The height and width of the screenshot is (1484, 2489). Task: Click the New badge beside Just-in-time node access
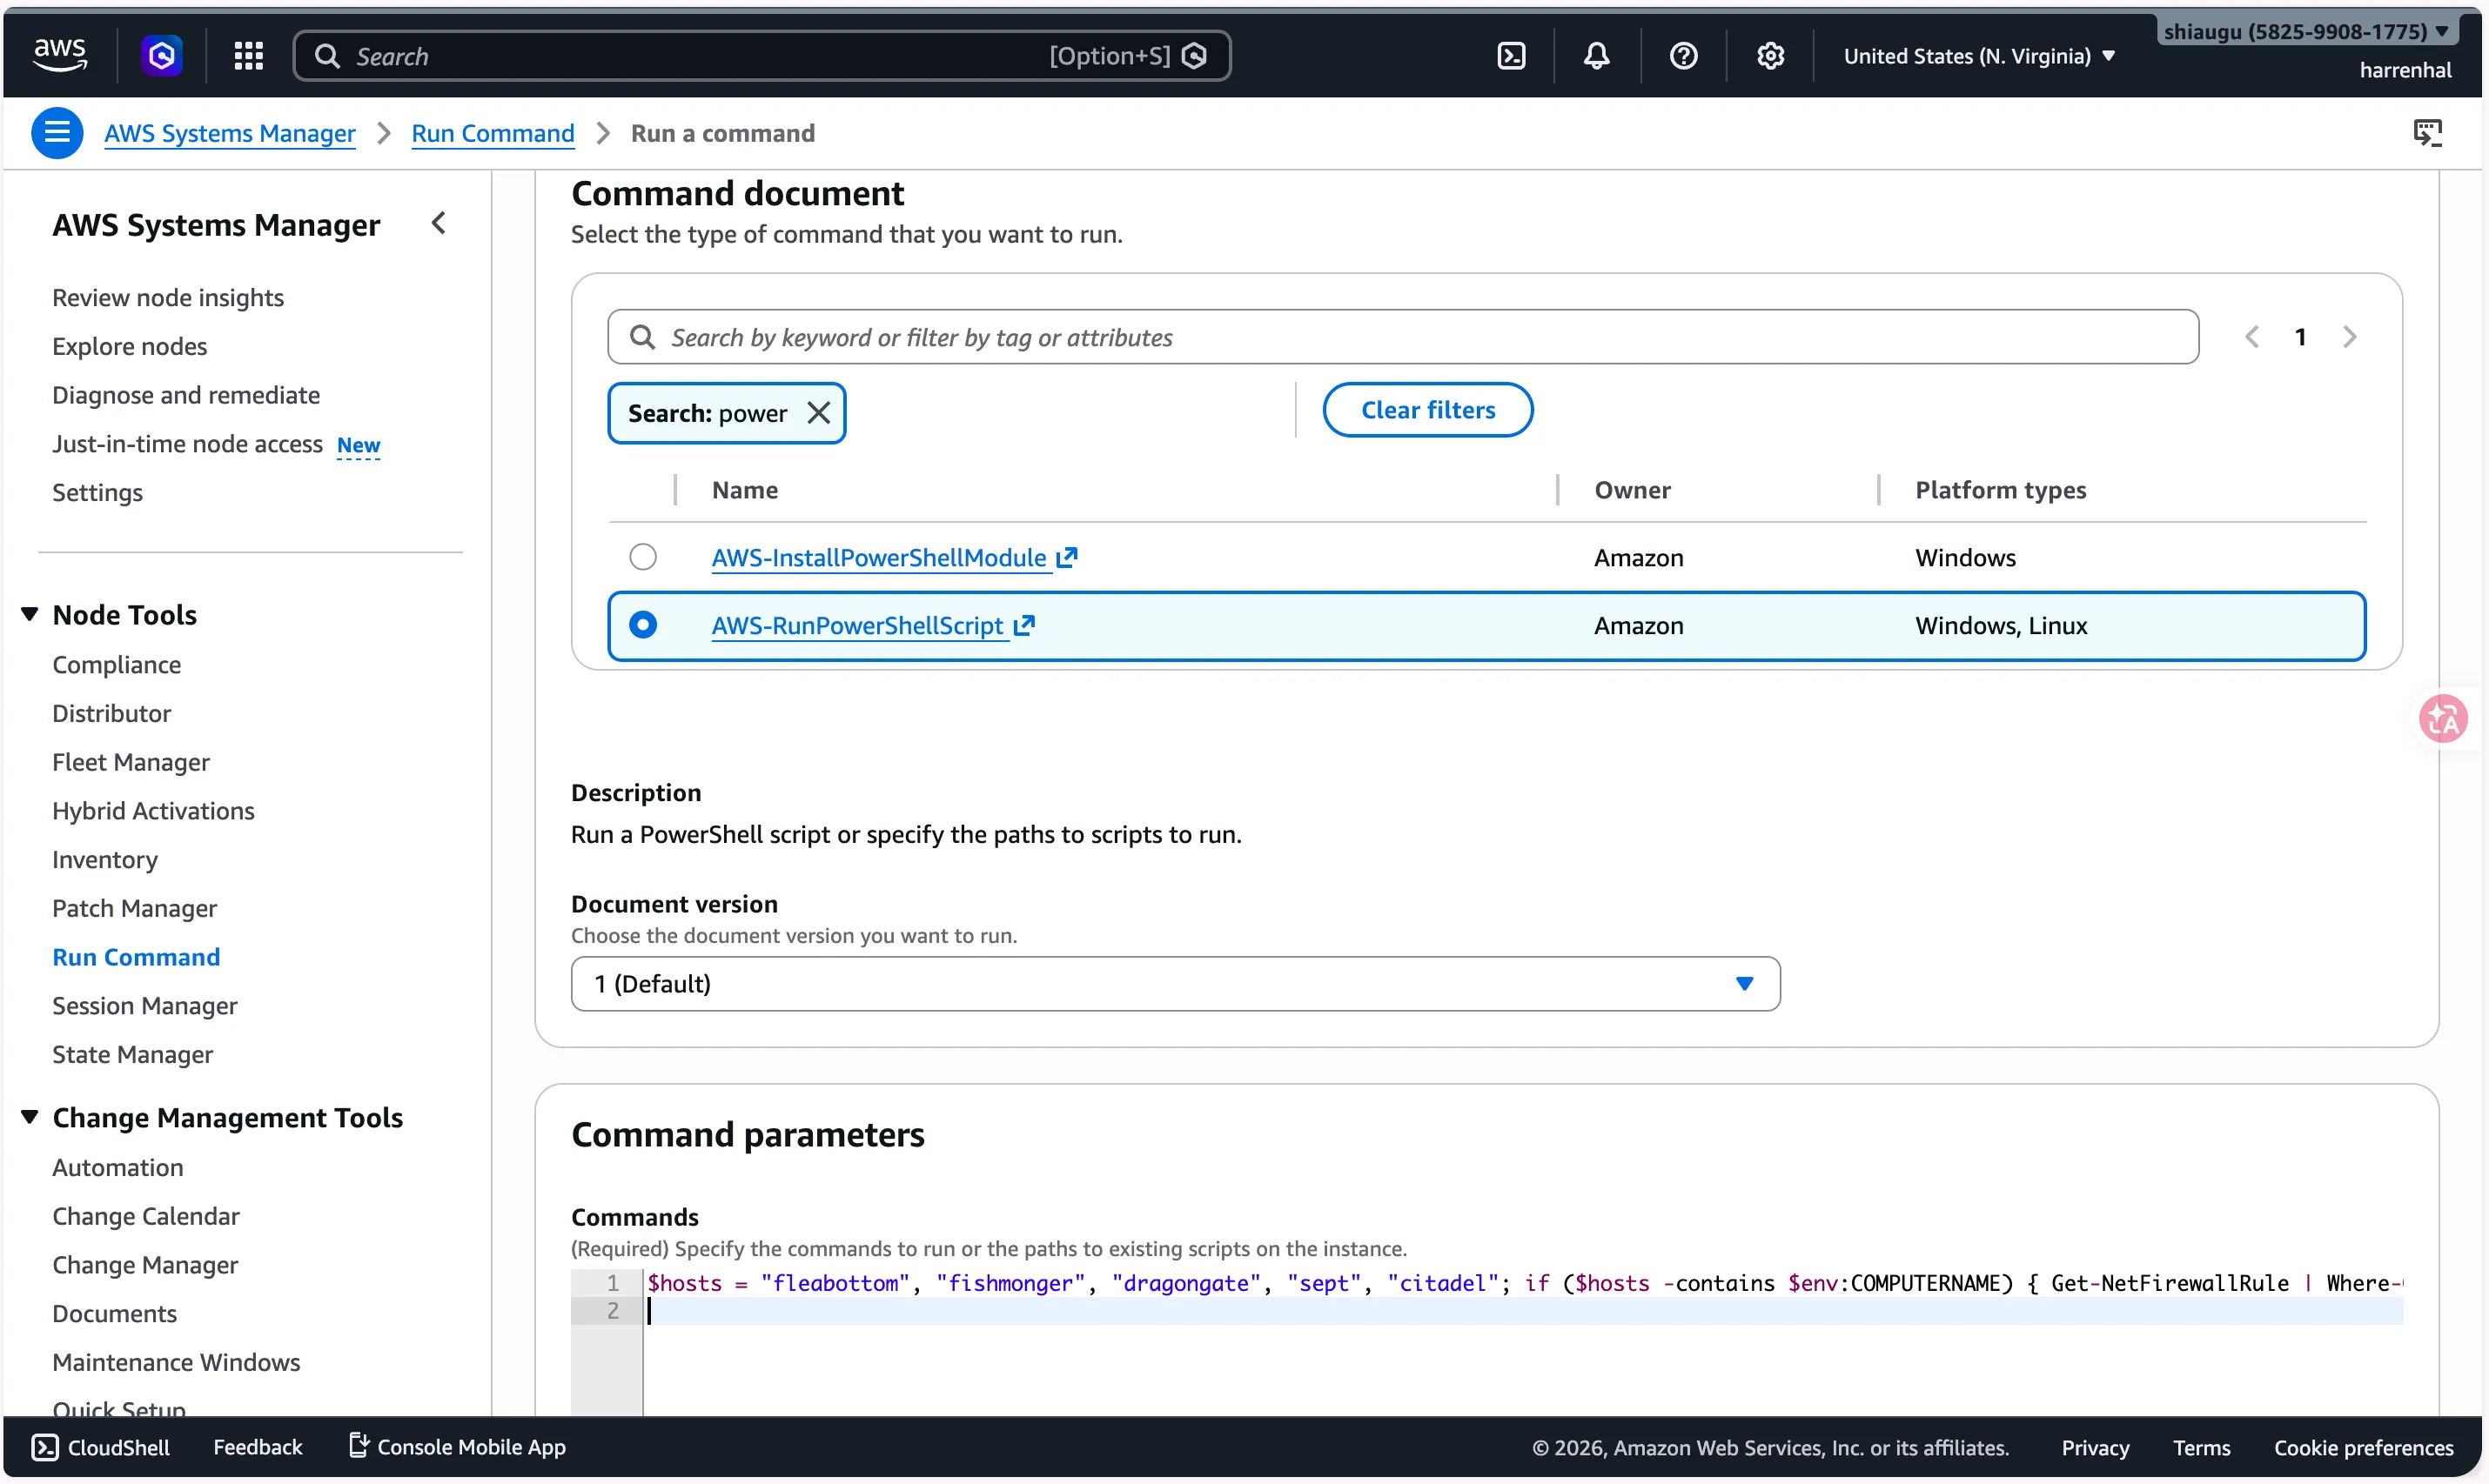[359, 445]
